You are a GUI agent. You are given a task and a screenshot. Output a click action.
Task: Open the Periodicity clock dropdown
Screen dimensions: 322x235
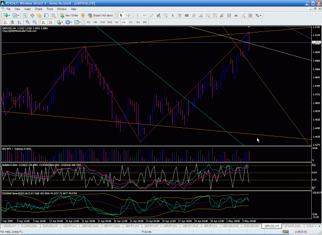pos(69,22)
